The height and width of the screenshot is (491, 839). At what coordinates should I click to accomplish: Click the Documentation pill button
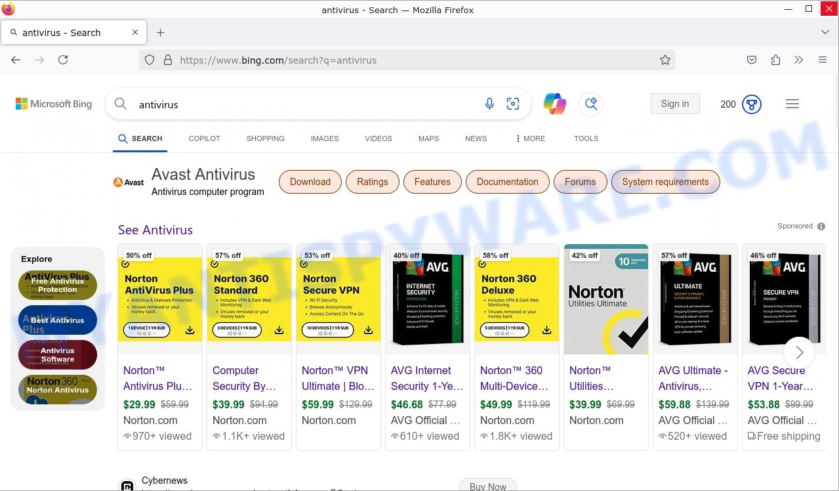(x=508, y=182)
